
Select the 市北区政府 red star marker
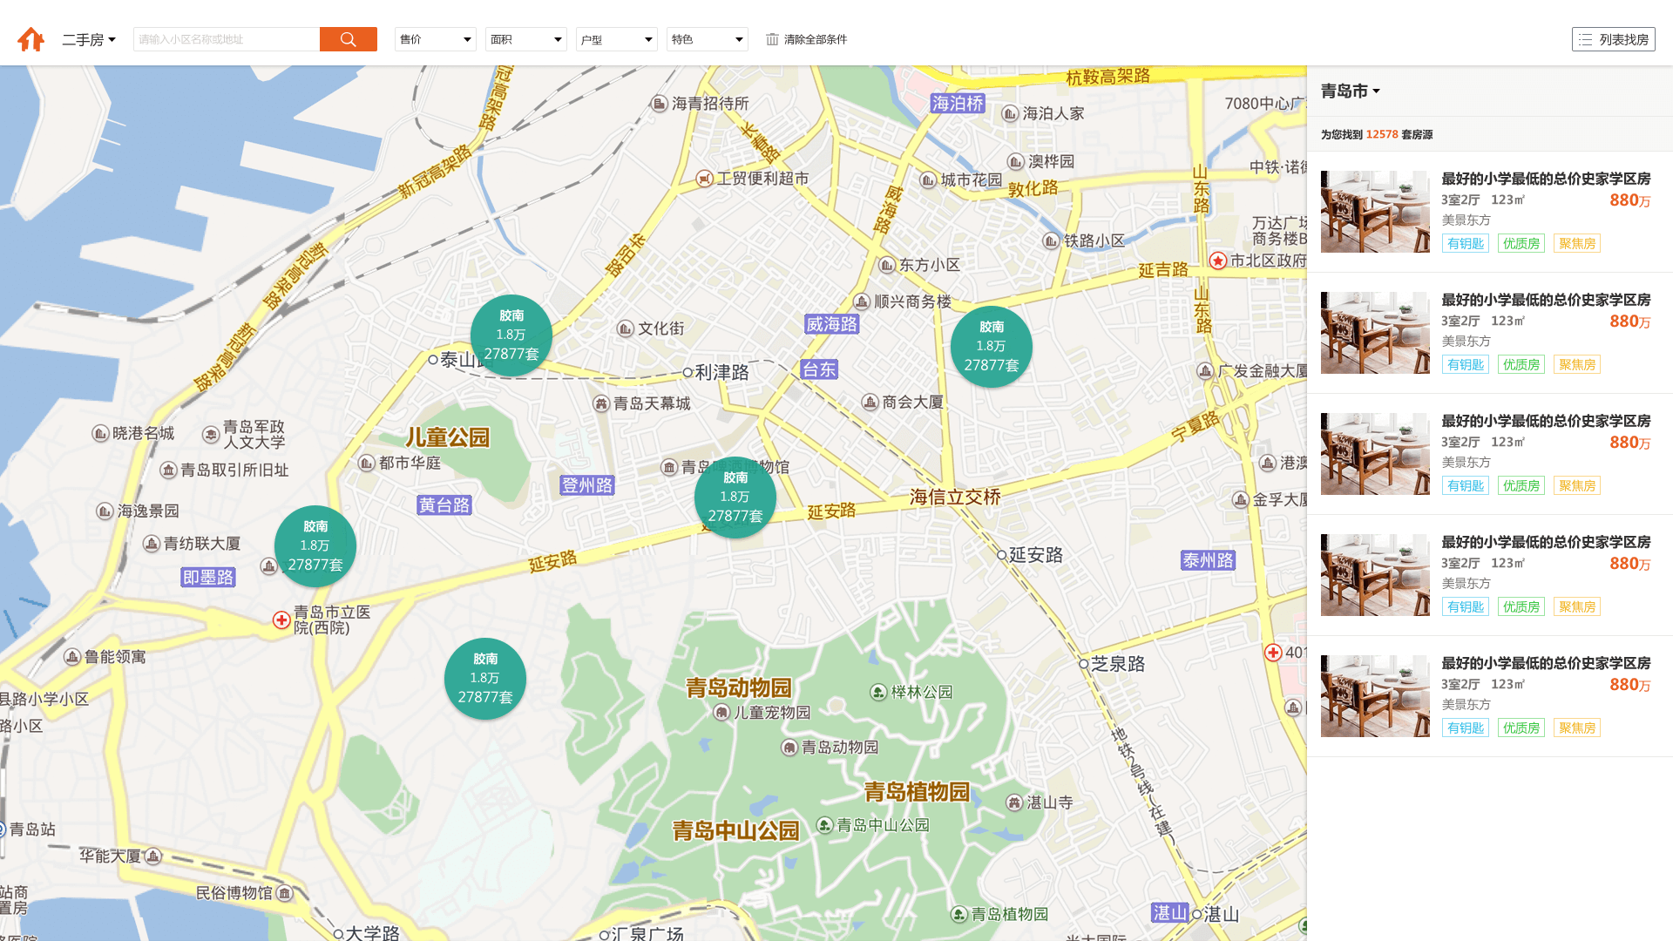click(1218, 261)
